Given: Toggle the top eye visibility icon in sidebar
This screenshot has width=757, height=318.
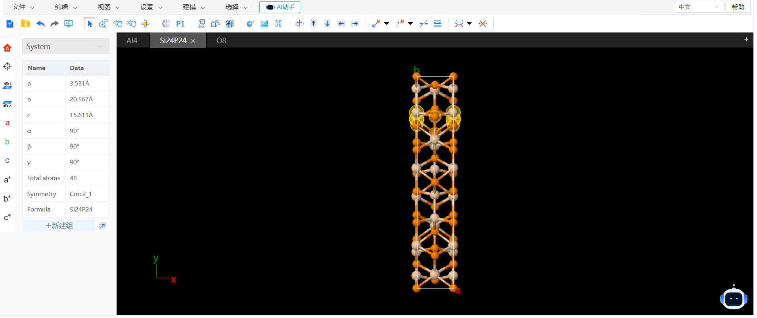Looking at the screenshot, I should pos(7,85).
